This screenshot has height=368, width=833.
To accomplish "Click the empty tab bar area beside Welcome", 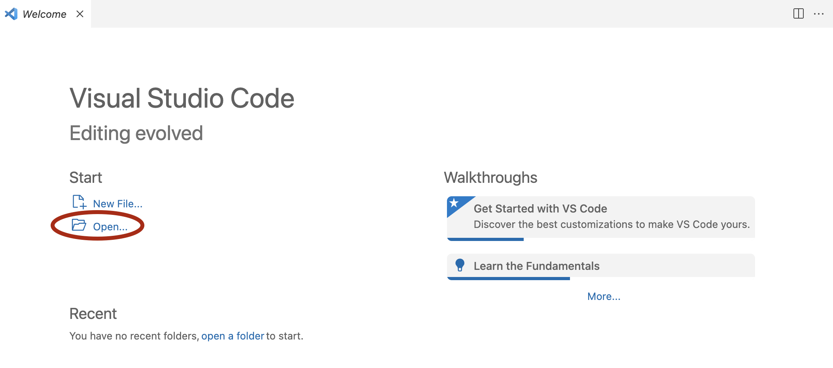I will 435,14.
